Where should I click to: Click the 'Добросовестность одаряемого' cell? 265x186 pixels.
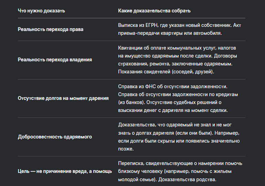55,137
